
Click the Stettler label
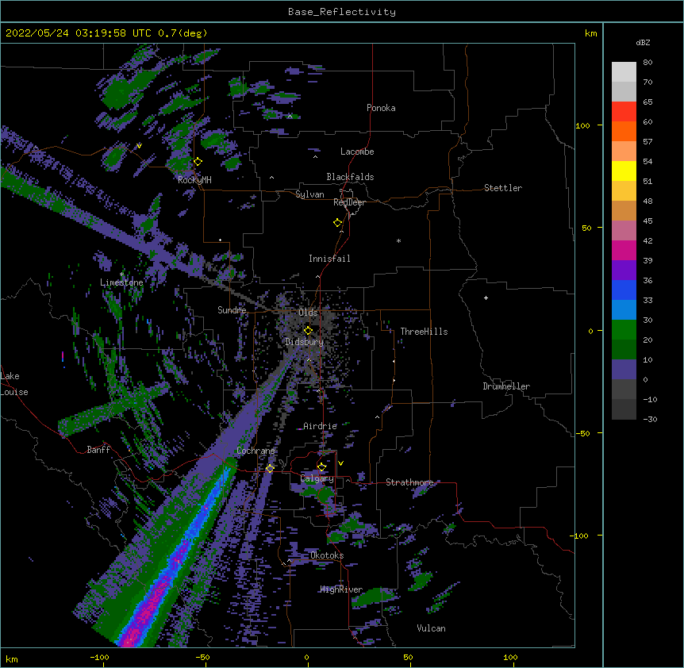(x=503, y=188)
